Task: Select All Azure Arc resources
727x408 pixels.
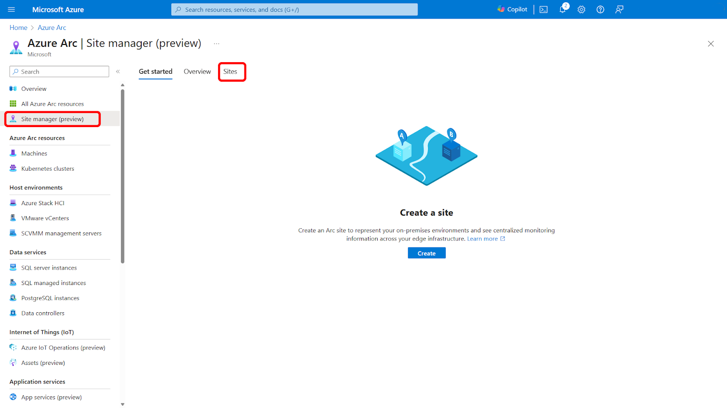Action: pyautogui.click(x=53, y=104)
